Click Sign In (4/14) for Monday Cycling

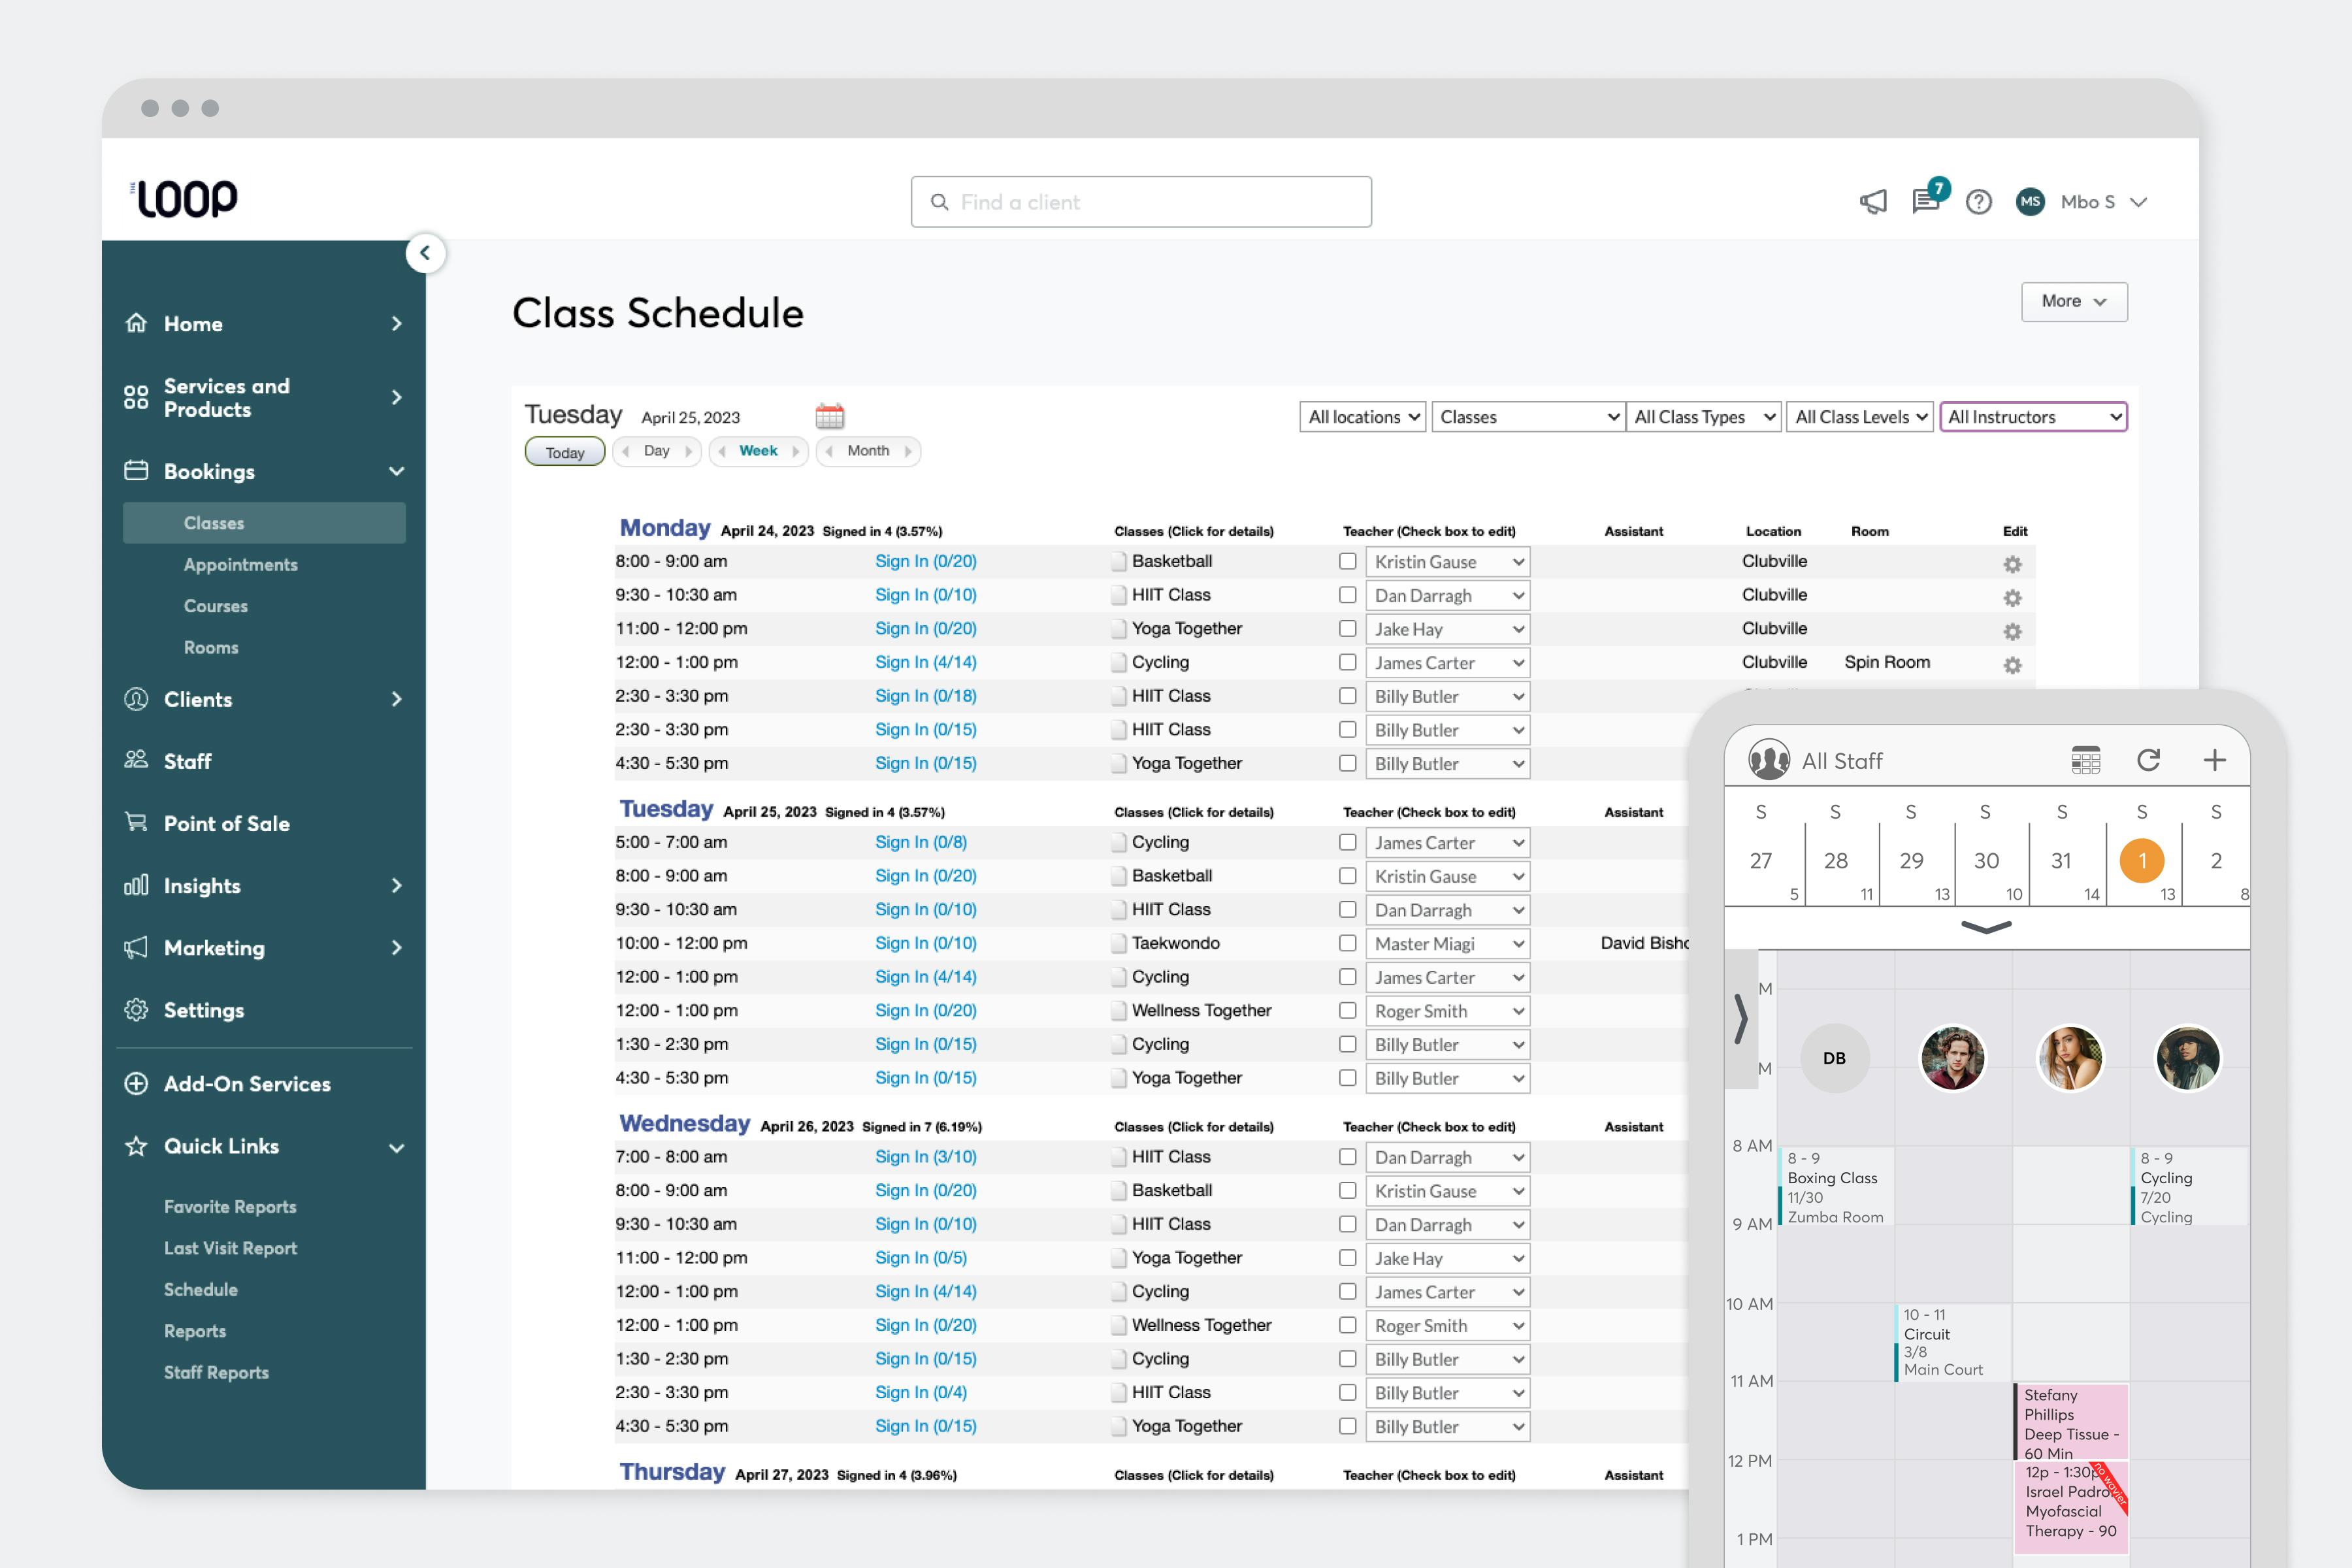[925, 662]
